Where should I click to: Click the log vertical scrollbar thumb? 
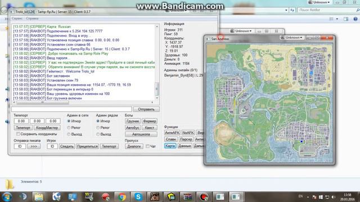[157, 88]
